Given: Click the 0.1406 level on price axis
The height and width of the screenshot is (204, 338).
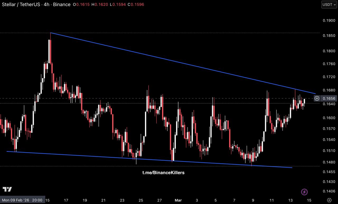Looking at the screenshot, I should coord(329,191).
